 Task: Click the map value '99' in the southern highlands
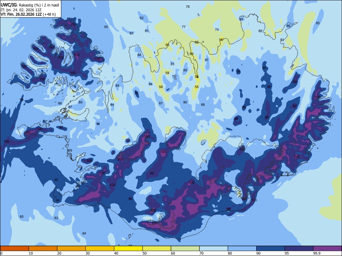[x=152, y=173]
